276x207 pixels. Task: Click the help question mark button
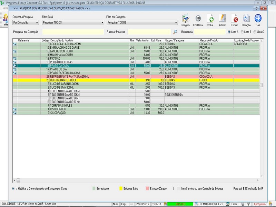(256, 8)
